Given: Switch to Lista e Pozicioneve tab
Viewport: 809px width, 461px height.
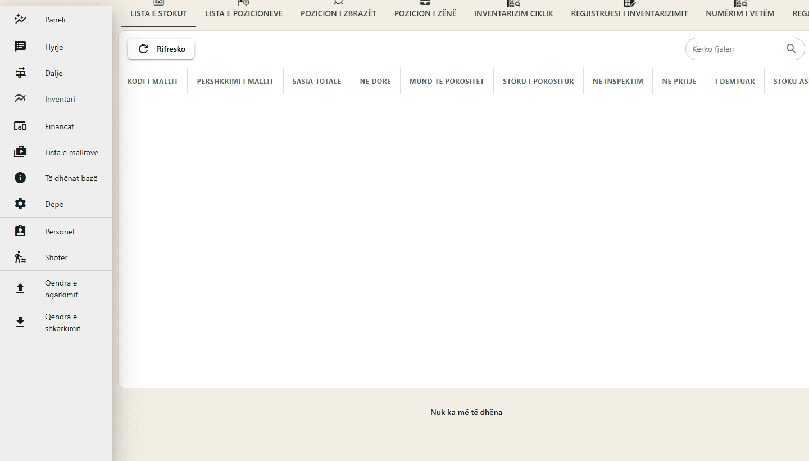Looking at the screenshot, I should [x=244, y=13].
